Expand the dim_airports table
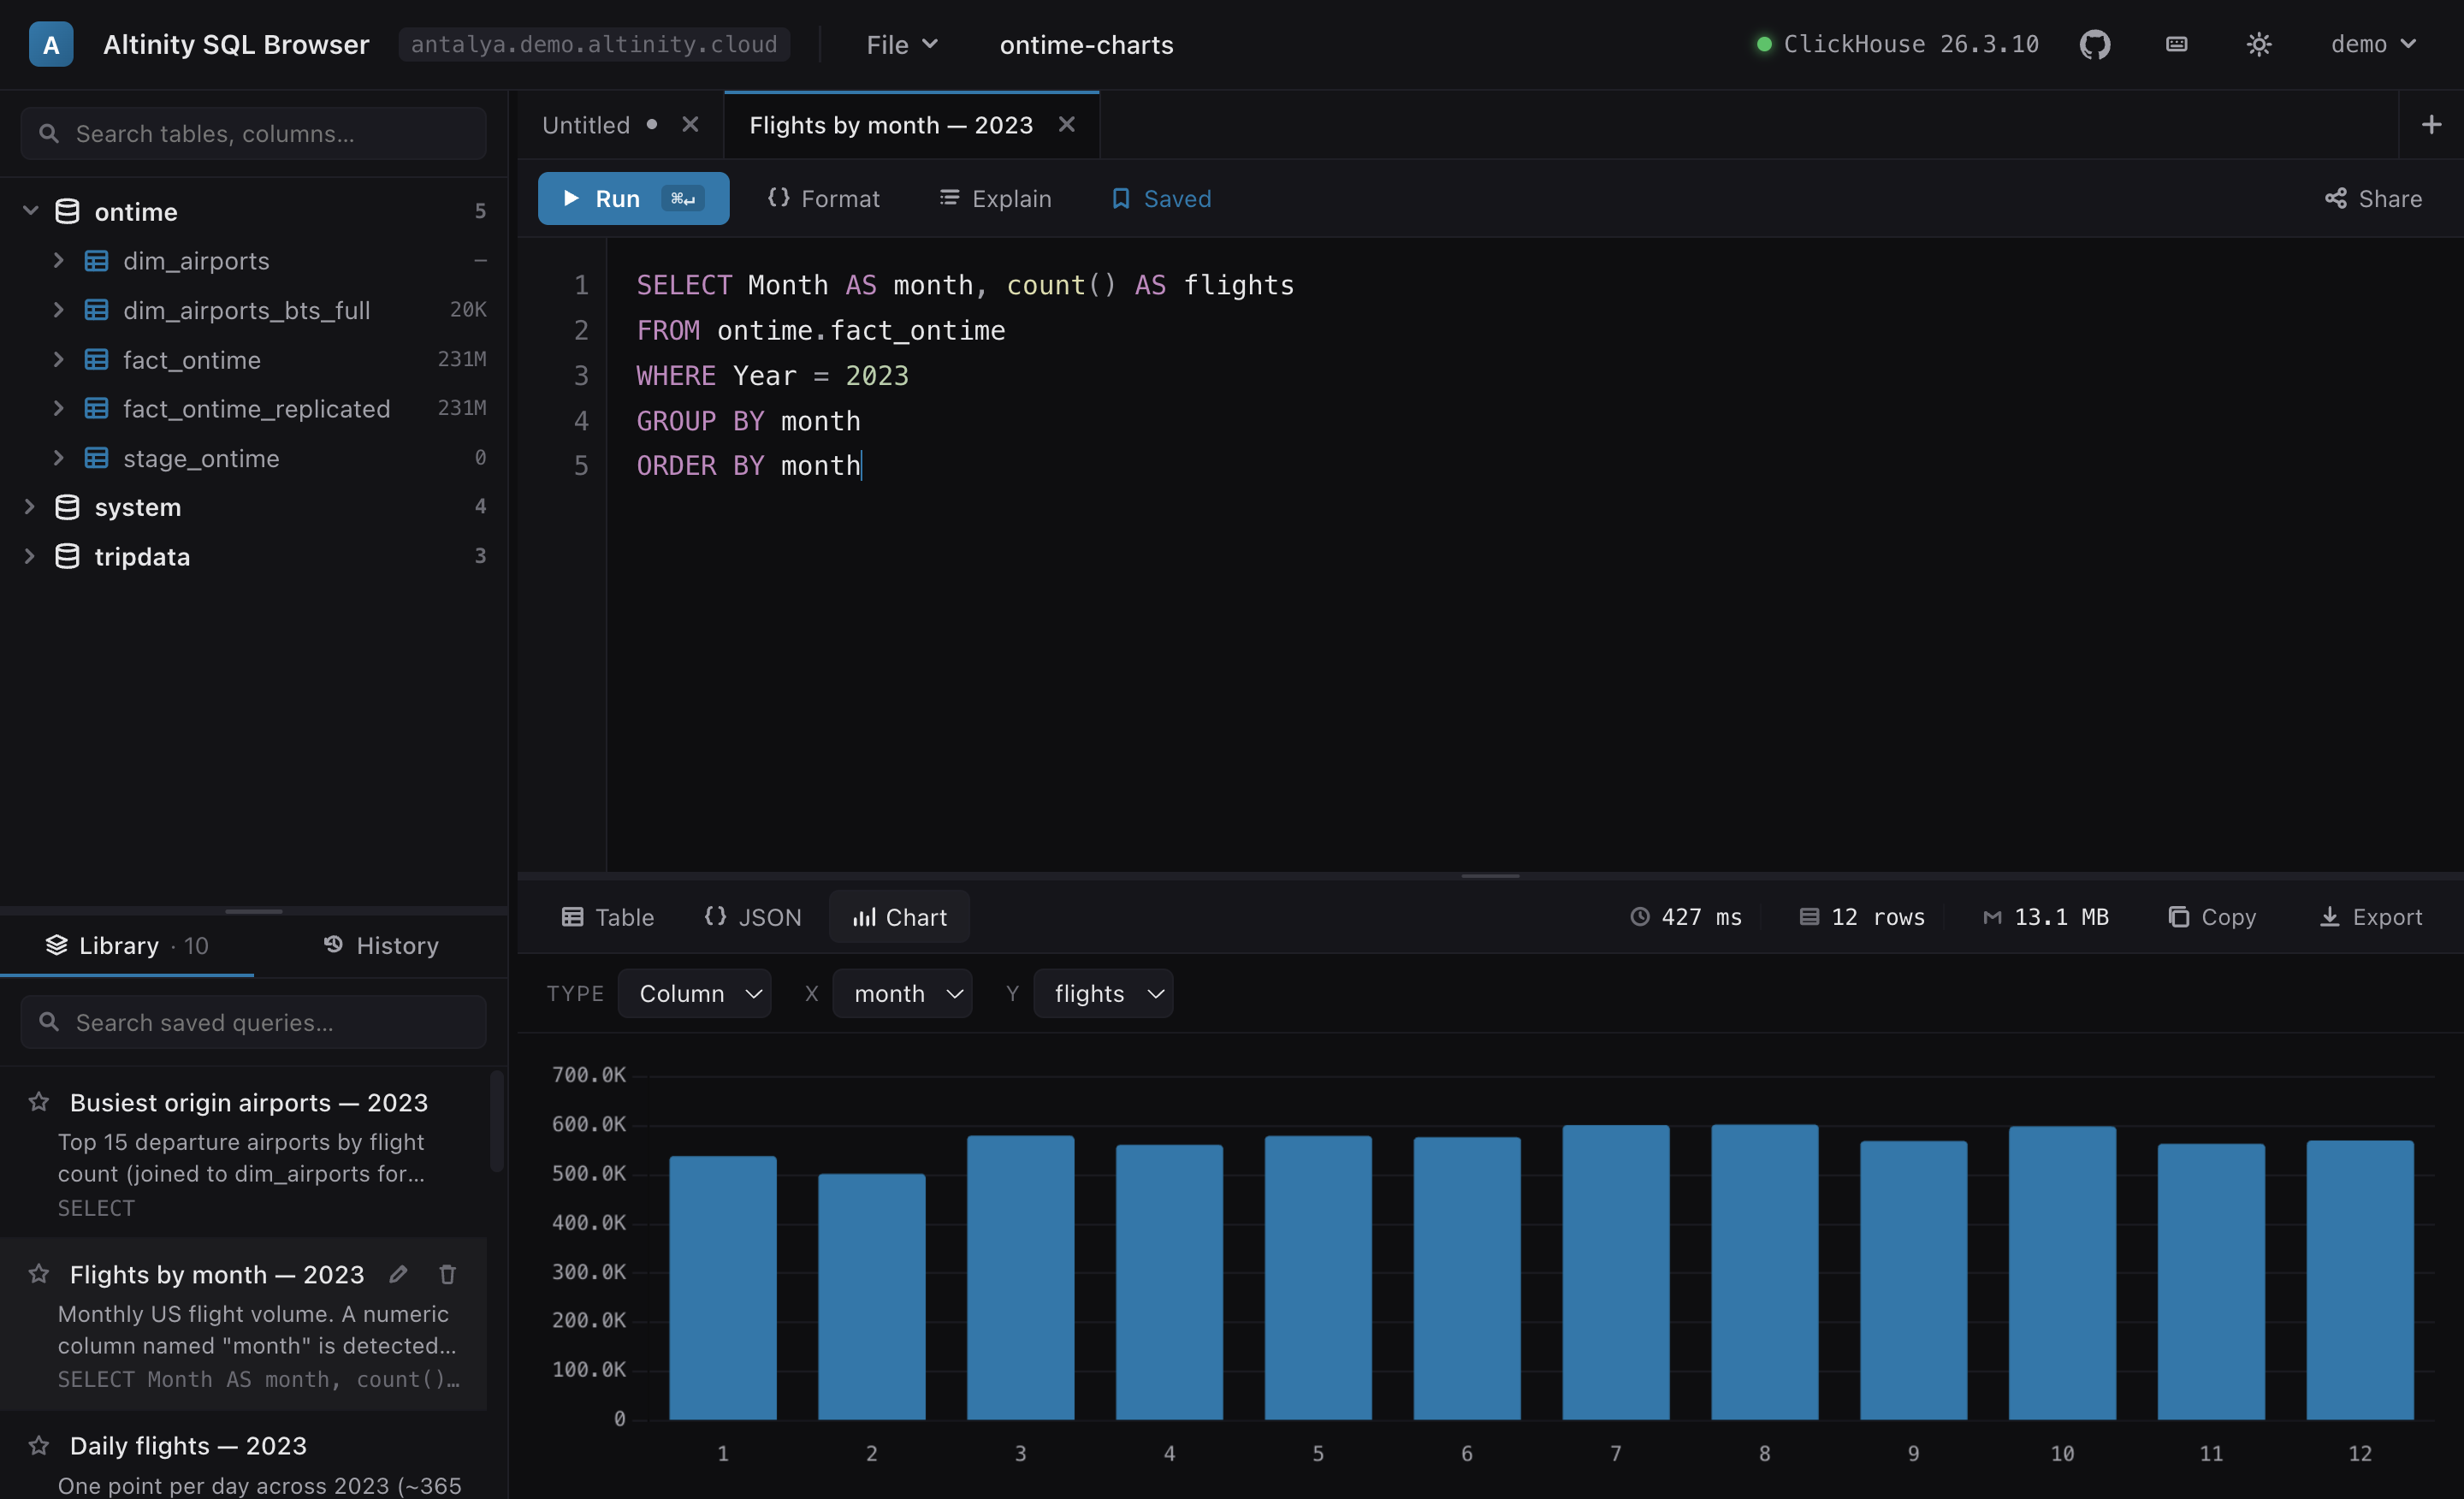Image resolution: width=2464 pixels, height=1499 pixels. click(59, 261)
